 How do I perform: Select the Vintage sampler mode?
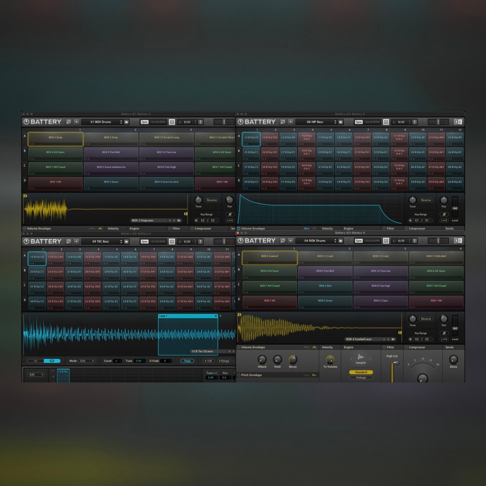pyautogui.click(x=361, y=378)
